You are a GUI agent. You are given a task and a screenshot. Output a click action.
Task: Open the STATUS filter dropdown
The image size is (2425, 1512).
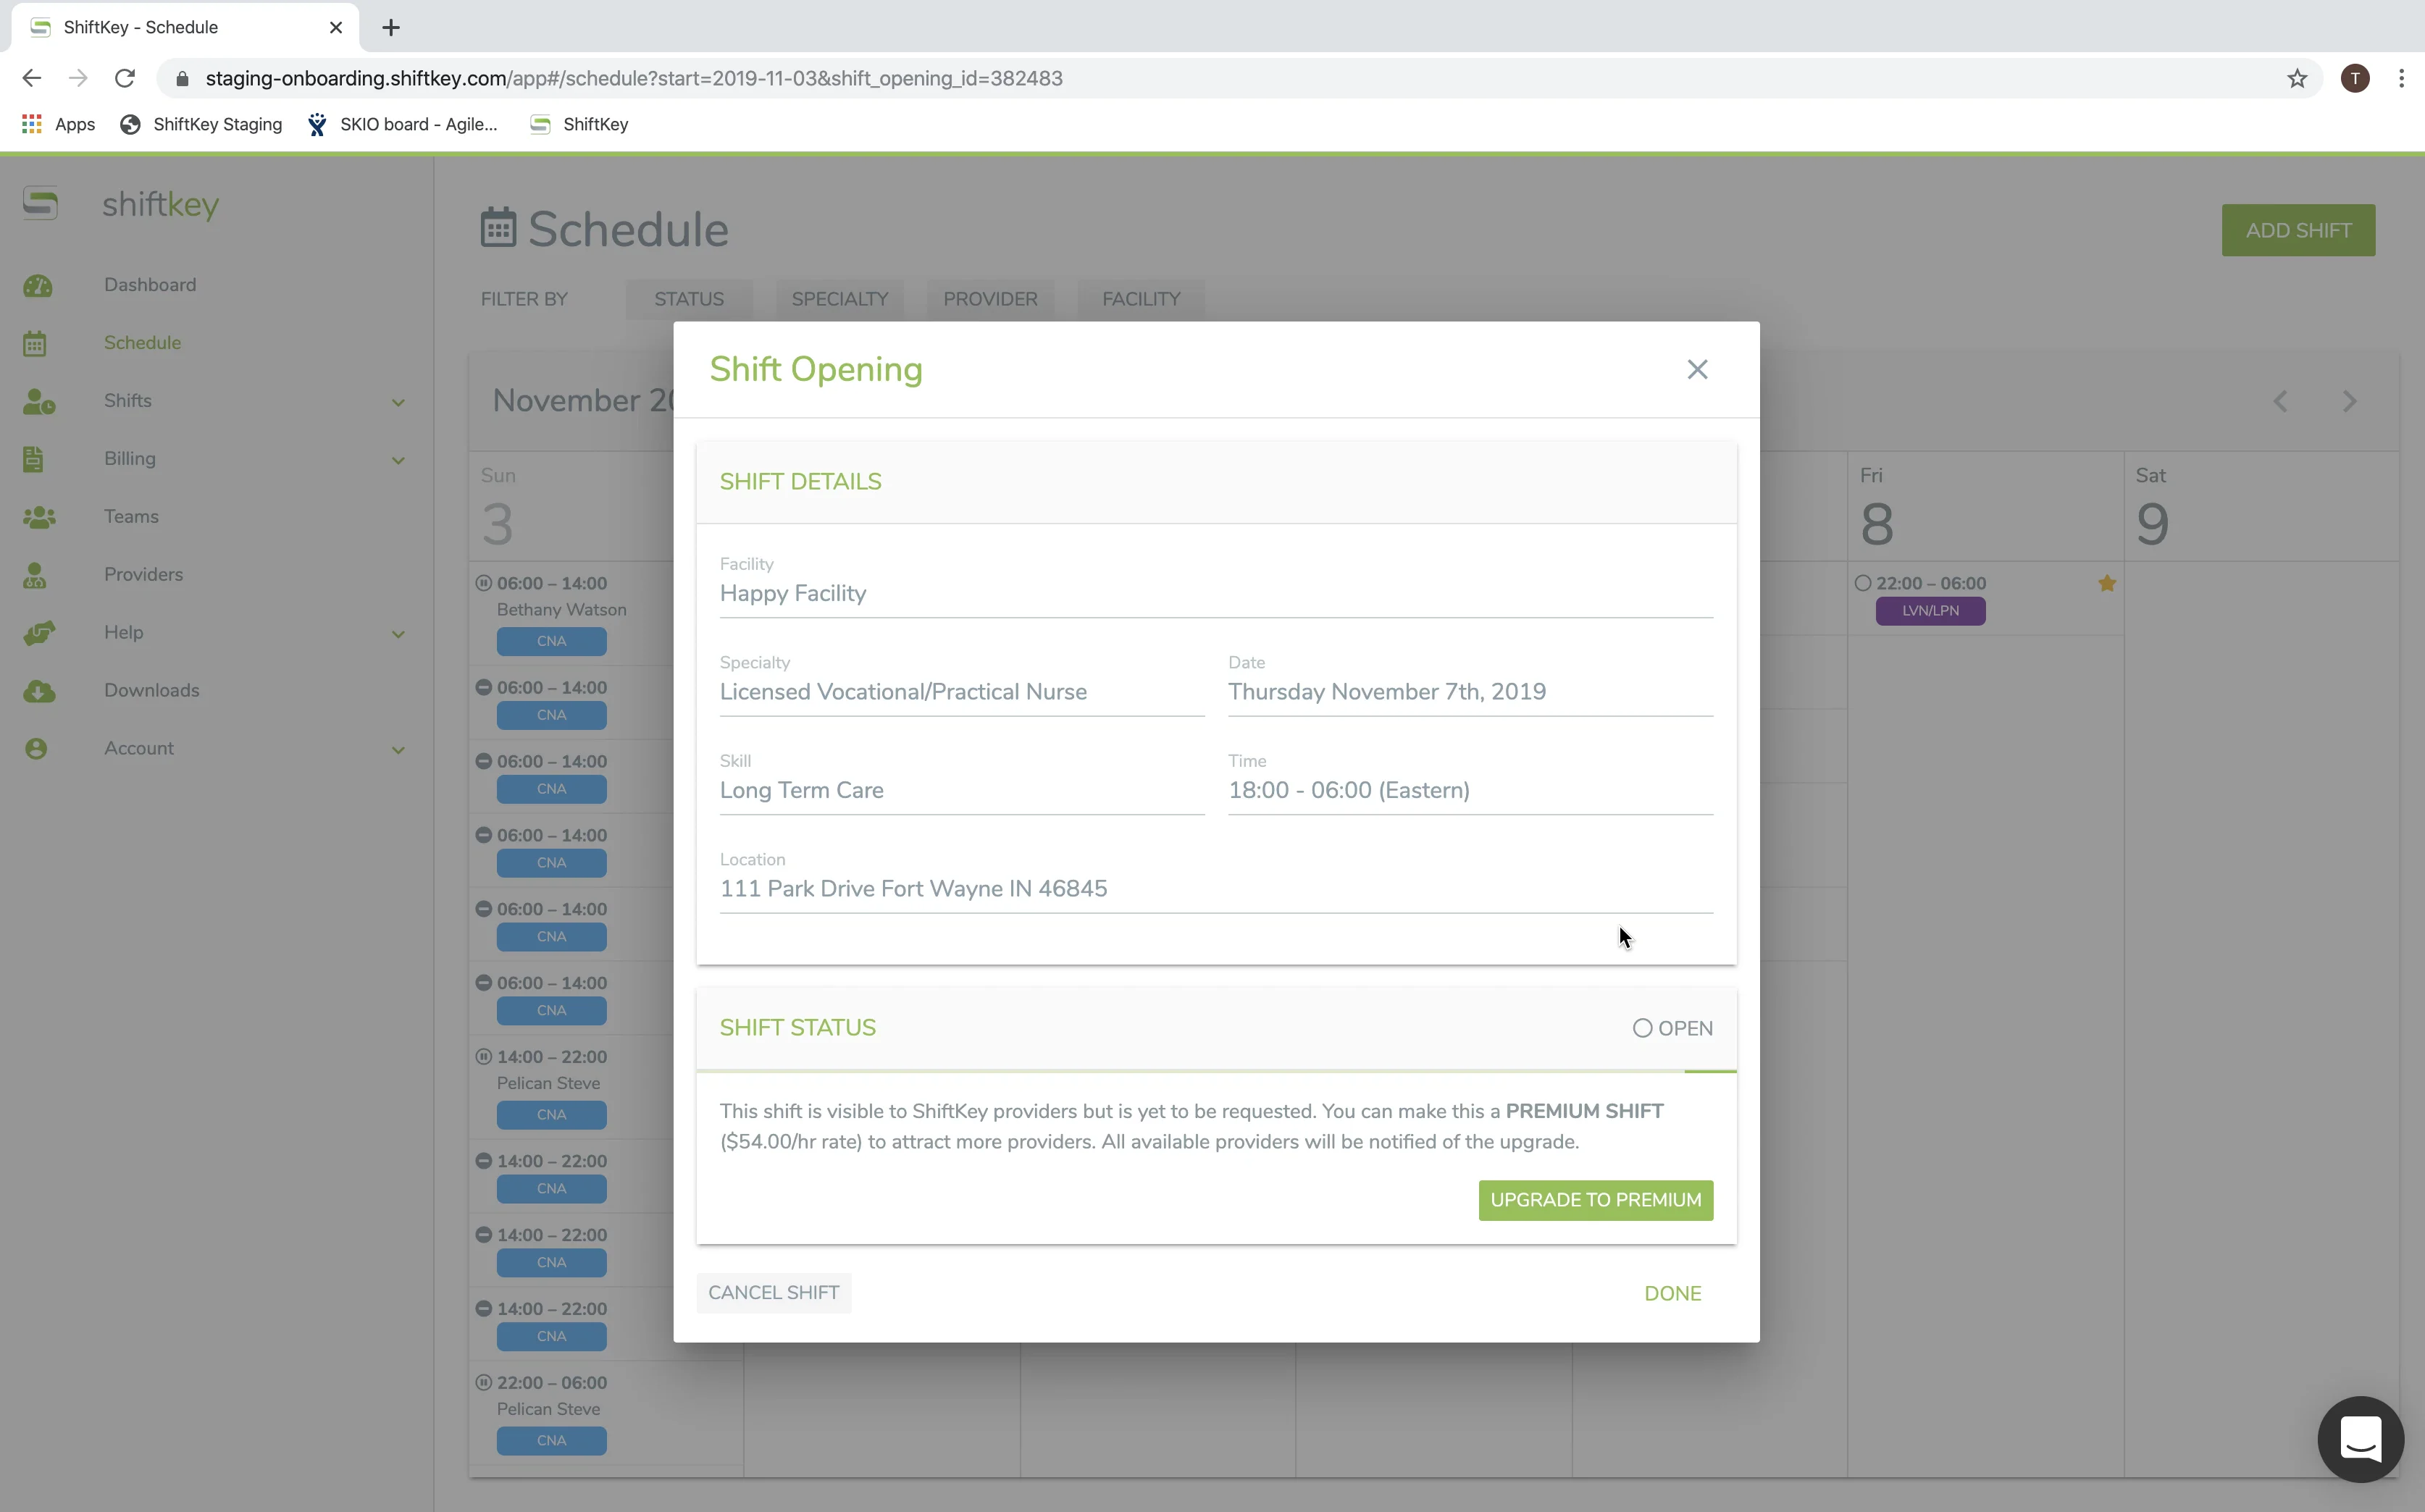click(689, 299)
